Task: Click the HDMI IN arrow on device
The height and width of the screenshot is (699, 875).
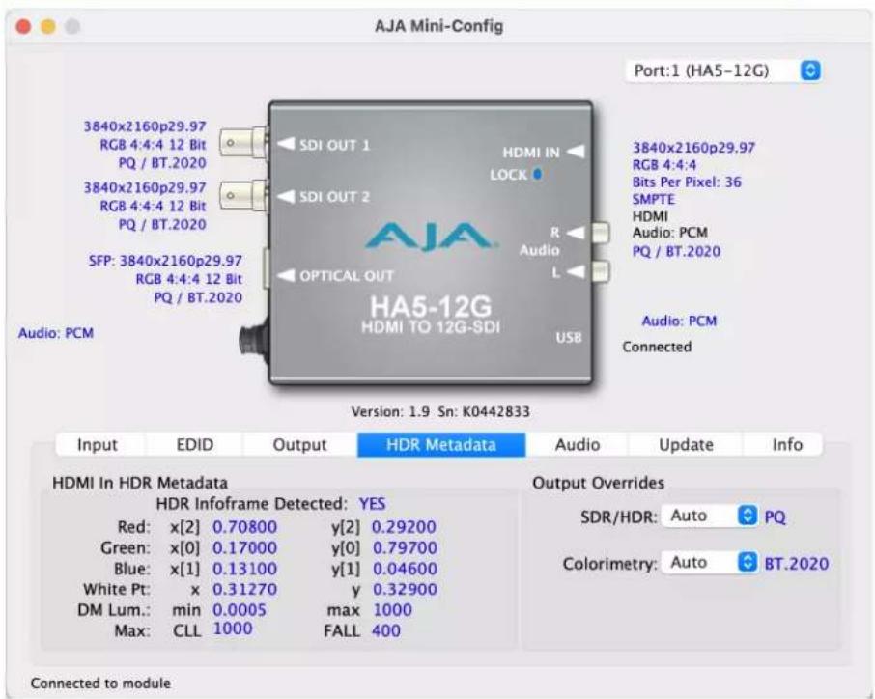Action: tap(576, 152)
